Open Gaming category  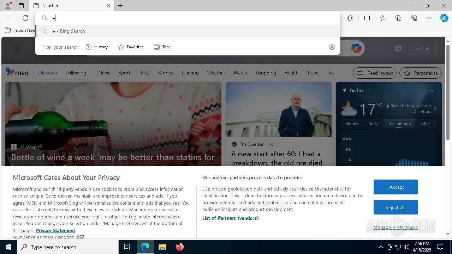pyautogui.click(x=190, y=73)
